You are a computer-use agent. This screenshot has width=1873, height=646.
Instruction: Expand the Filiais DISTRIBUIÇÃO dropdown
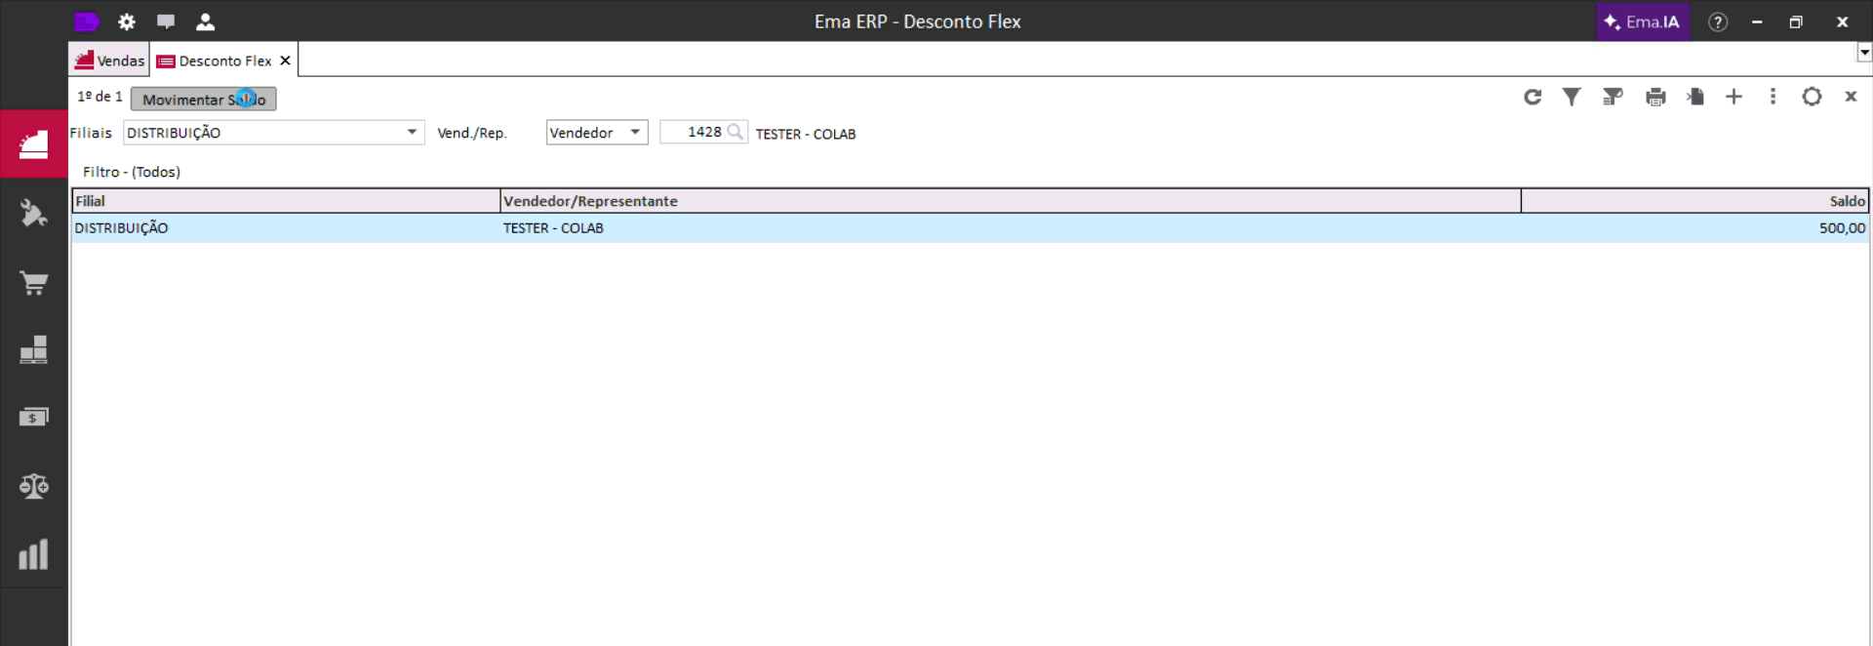[x=412, y=133]
